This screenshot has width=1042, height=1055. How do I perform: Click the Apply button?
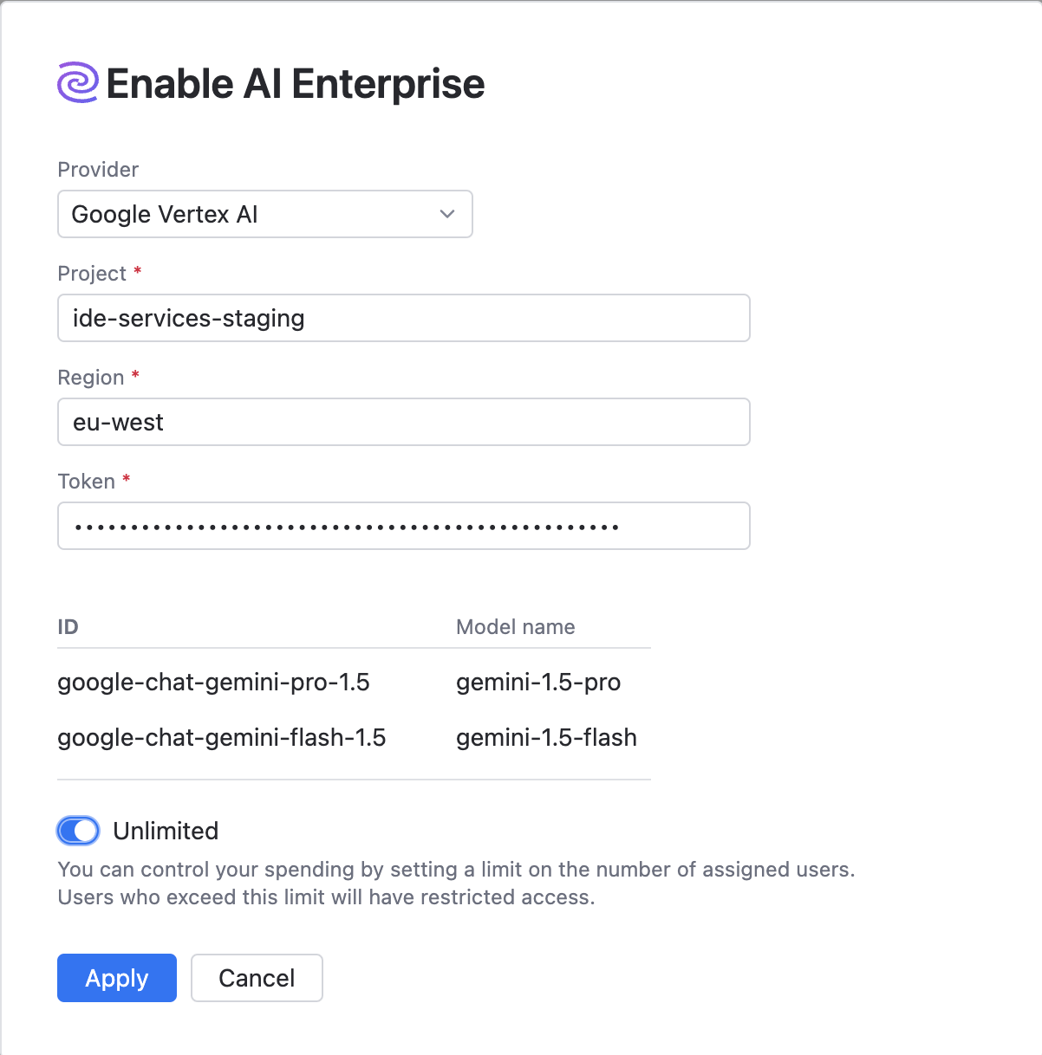click(116, 978)
